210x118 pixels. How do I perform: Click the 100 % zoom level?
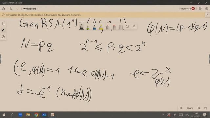click(190, 108)
